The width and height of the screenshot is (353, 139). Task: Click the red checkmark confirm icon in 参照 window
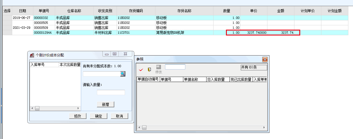(141, 70)
